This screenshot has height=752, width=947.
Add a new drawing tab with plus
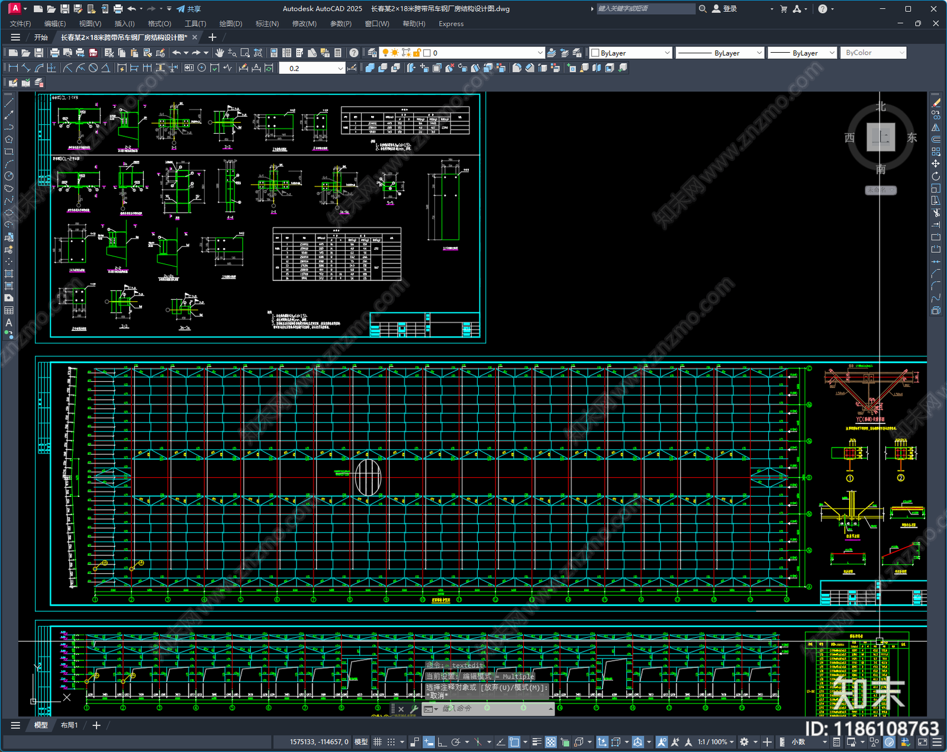tap(212, 37)
